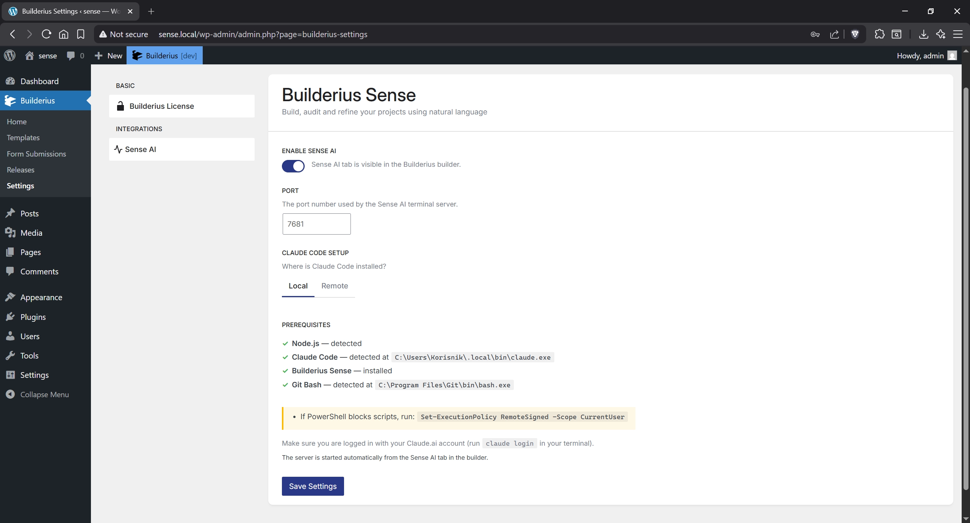Select the Media library icon
Image resolution: width=970 pixels, height=523 pixels.
pos(10,233)
